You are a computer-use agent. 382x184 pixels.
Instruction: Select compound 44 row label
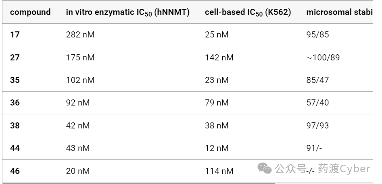tap(15, 148)
